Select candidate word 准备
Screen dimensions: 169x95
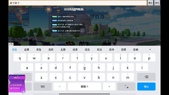15,50
